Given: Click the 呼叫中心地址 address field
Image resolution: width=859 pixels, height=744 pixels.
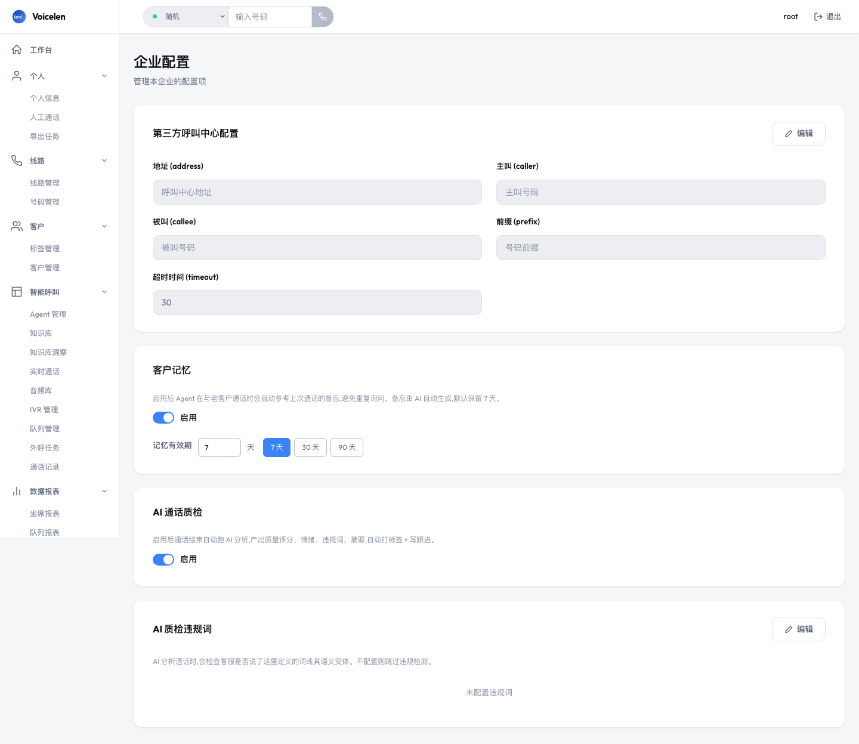Looking at the screenshot, I should pos(317,192).
